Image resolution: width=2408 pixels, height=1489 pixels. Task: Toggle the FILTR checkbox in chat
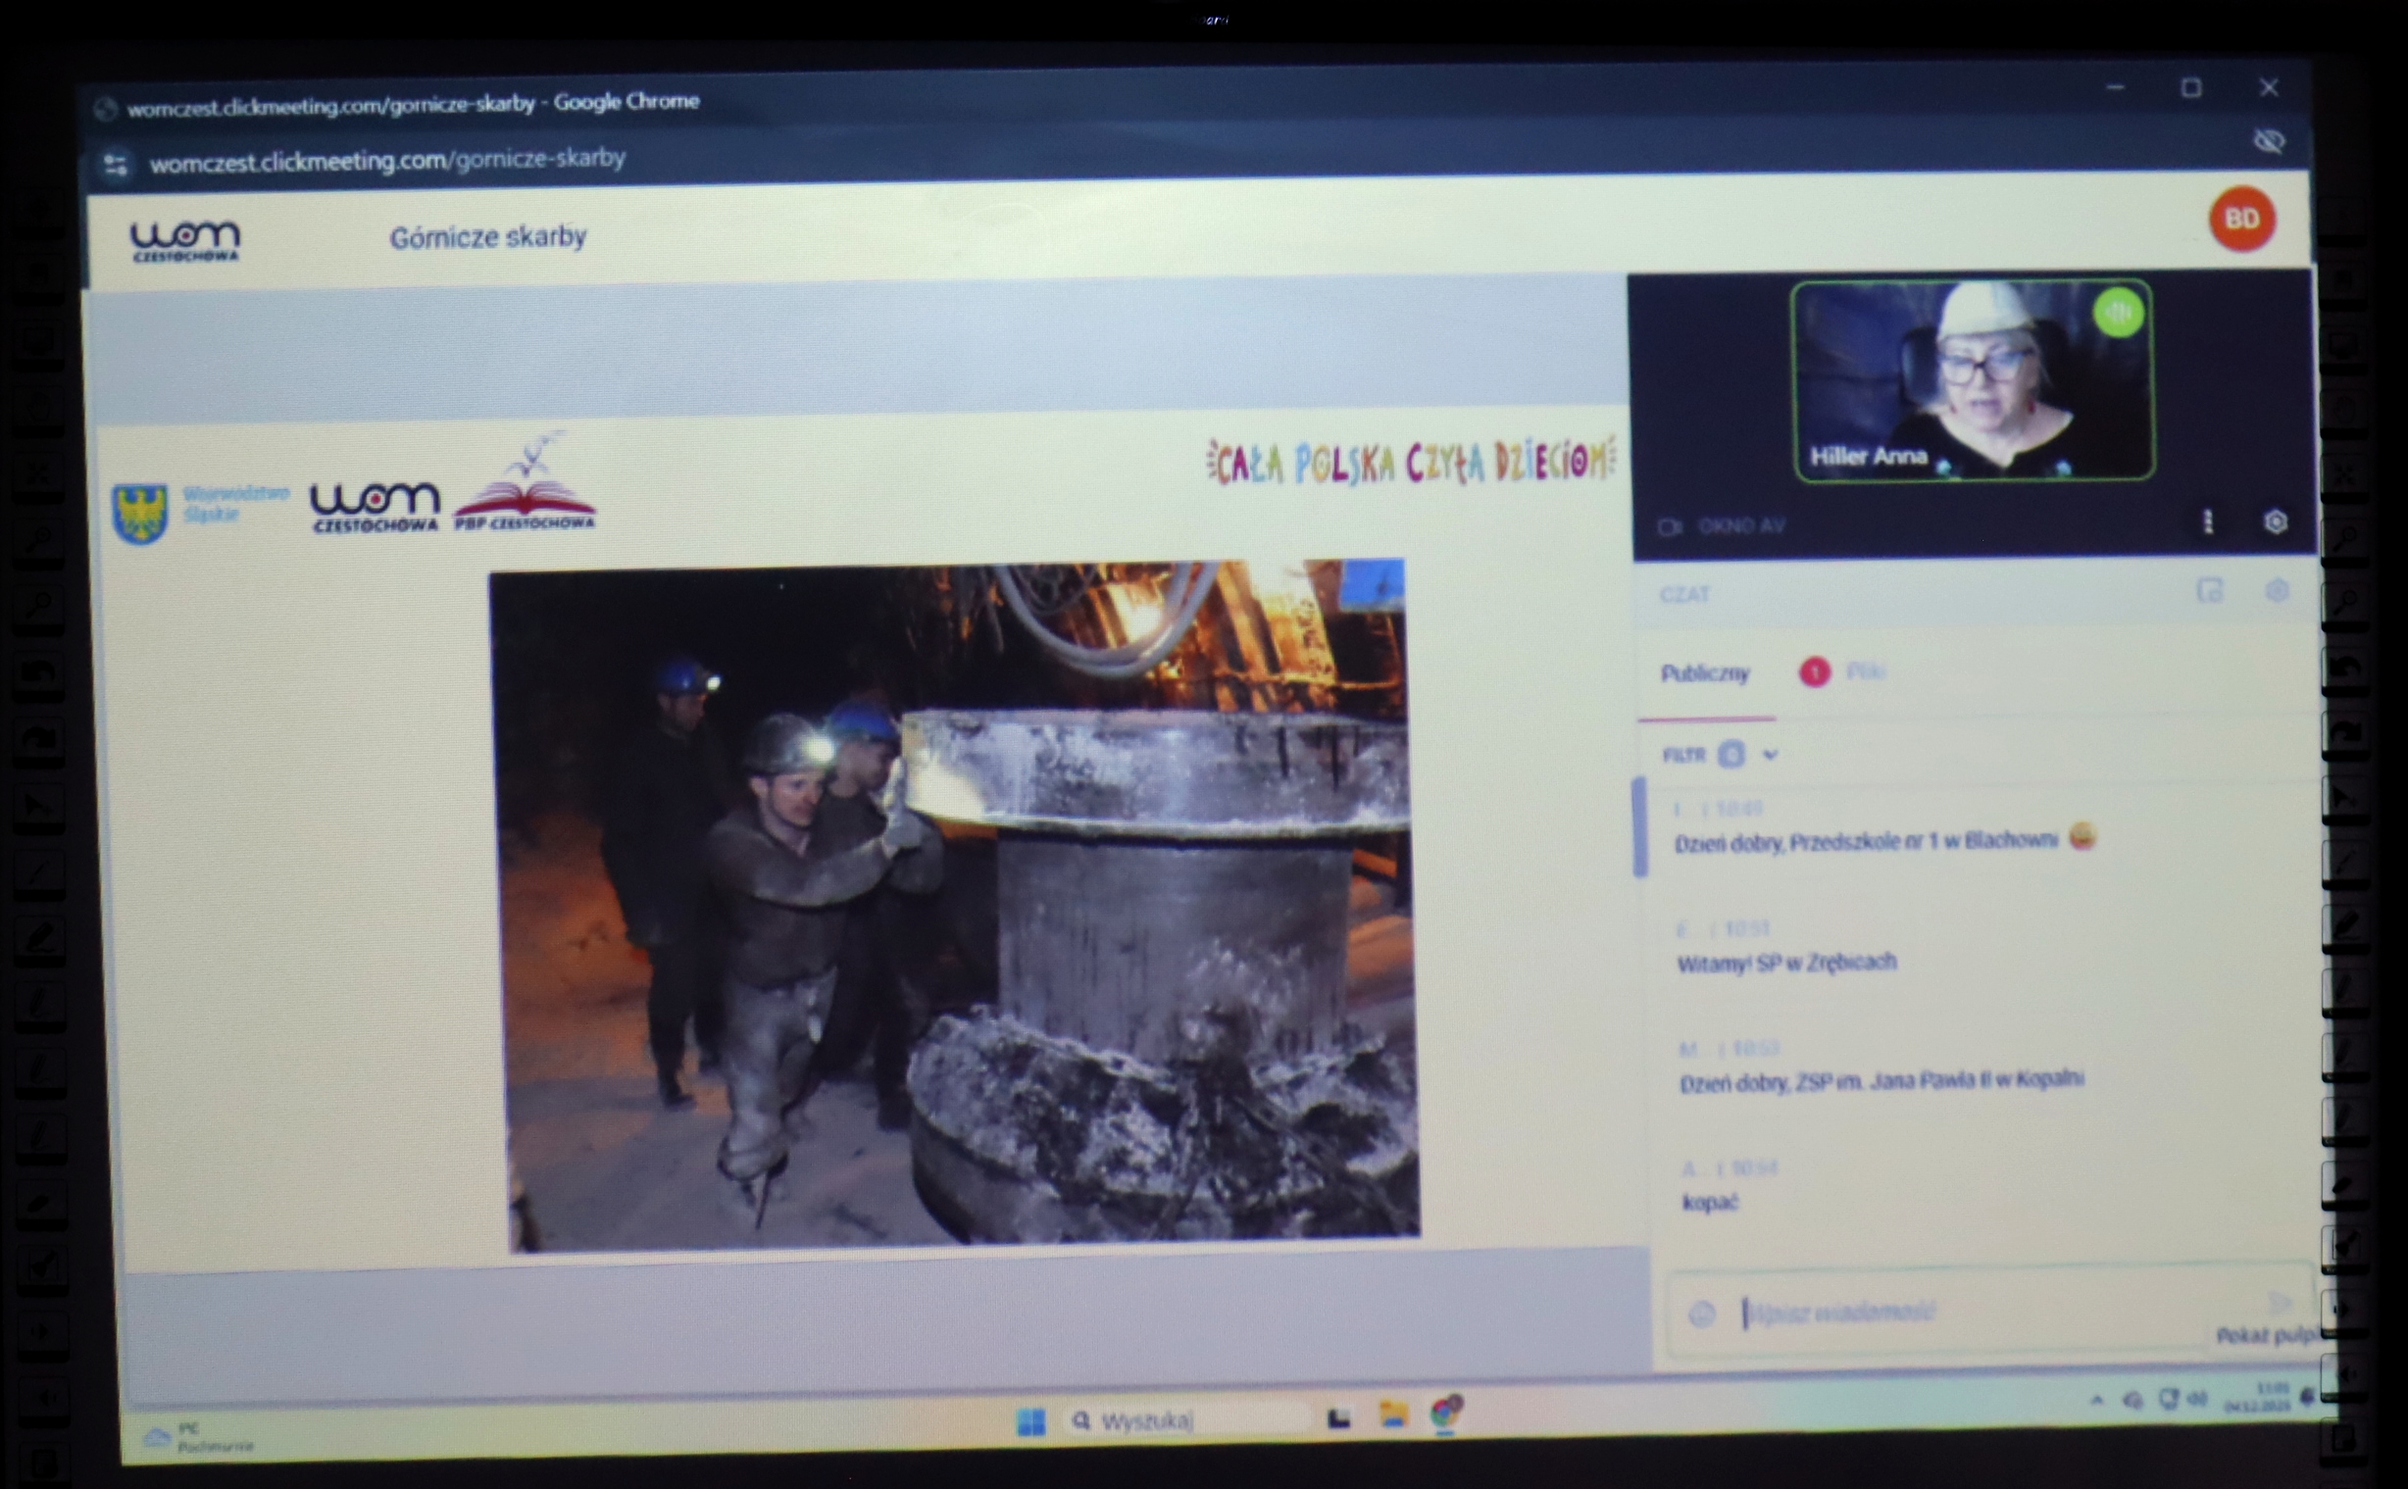[x=1731, y=756]
